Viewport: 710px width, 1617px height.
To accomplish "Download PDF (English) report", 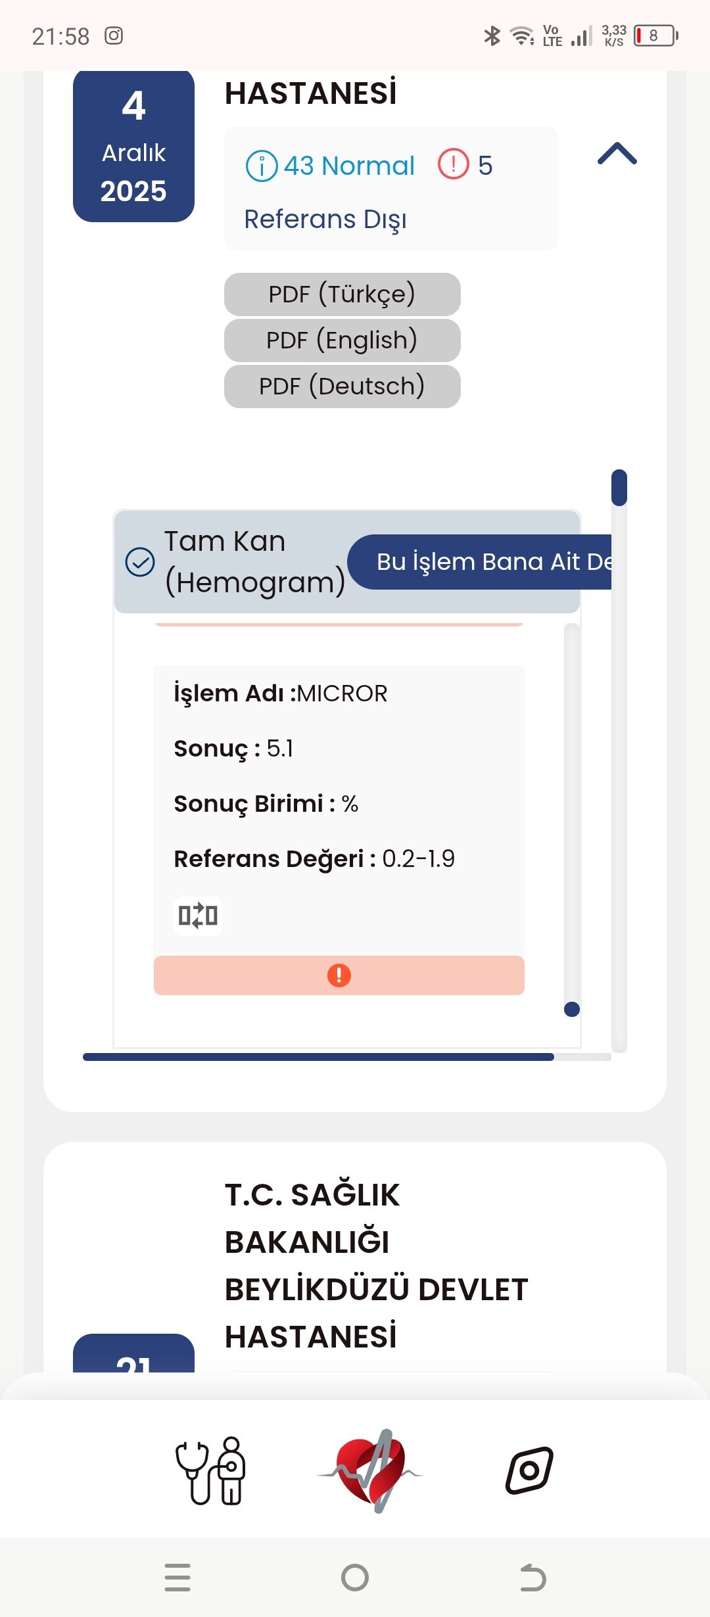I will click(342, 340).
